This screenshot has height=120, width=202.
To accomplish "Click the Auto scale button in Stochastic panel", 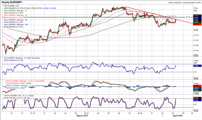I will point(196,111).
